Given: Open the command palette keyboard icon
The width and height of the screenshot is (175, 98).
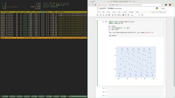Looking at the screenshot, I should click(142, 15).
